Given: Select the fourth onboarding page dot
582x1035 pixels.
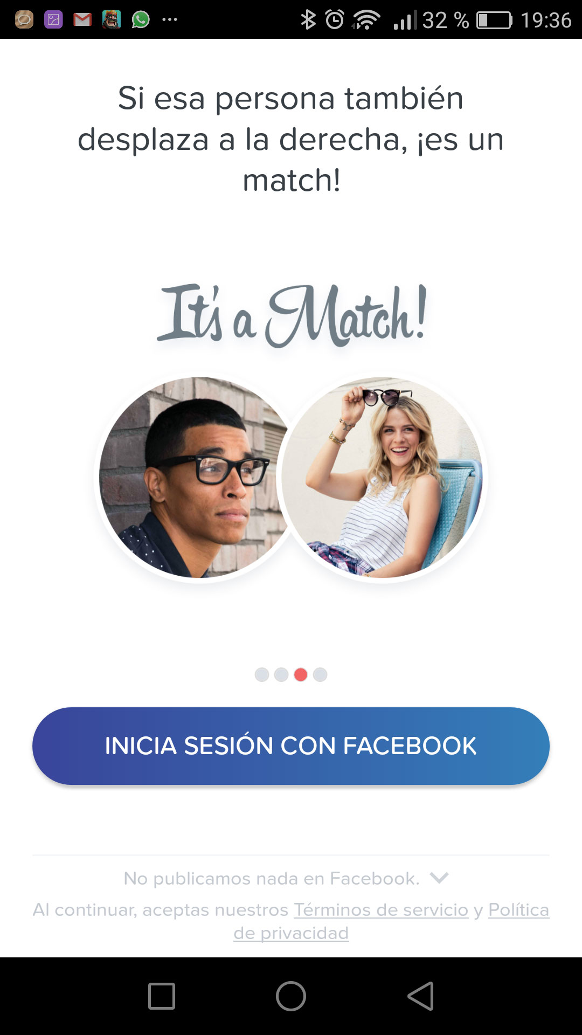Looking at the screenshot, I should click(x=320, y=674).
